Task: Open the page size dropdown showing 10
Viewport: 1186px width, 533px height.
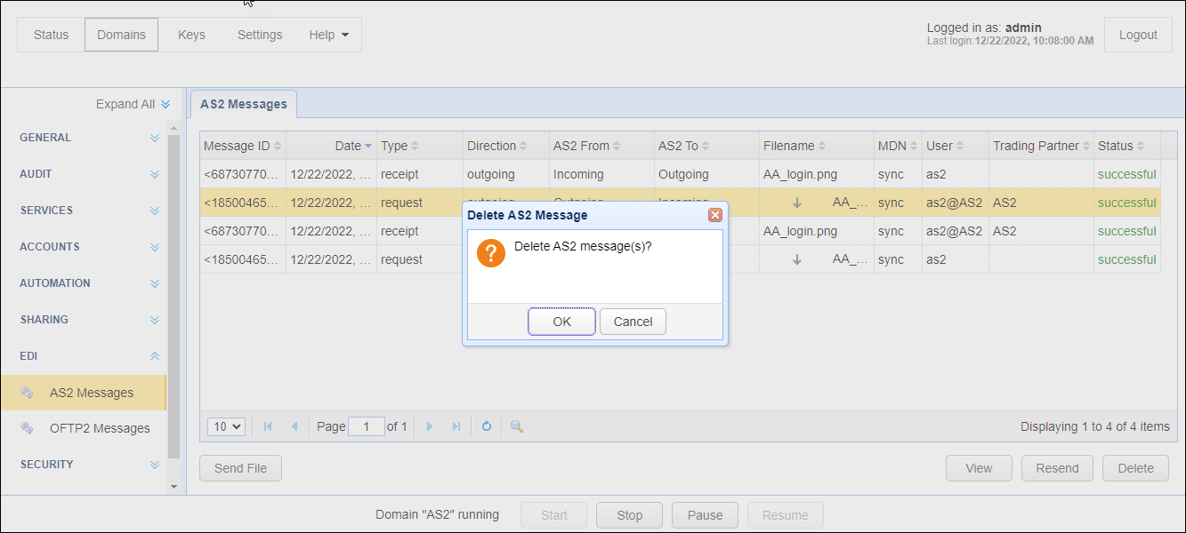Action: click(226, 426)
